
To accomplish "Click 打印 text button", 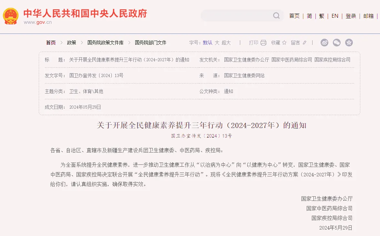I will click(x=253, y=43).
